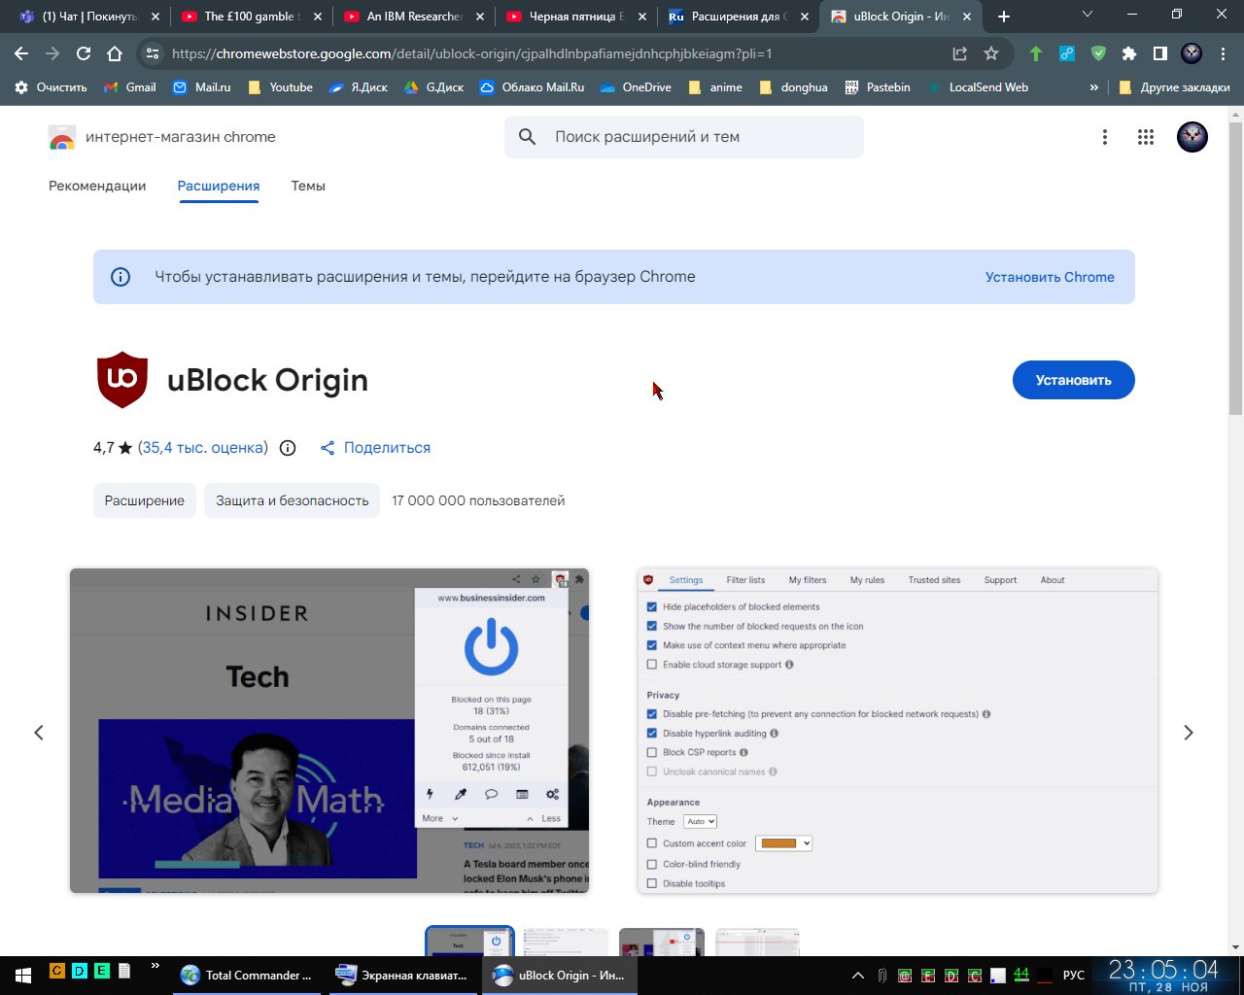The height and width of the screenshot is (995, 1244).
Task: Open the 35,4 тыс. оценка ratings link
Action: click(203, 448)
